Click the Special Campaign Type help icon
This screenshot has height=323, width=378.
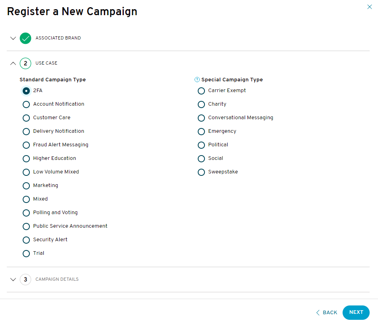pos(197,79)
